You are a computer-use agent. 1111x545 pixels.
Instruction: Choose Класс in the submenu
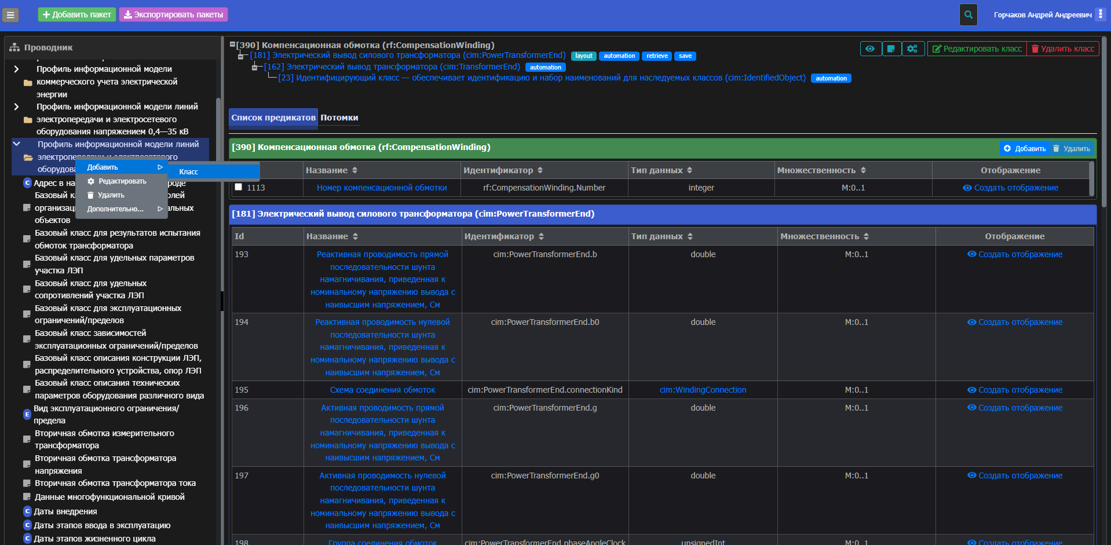coord(213,172)
